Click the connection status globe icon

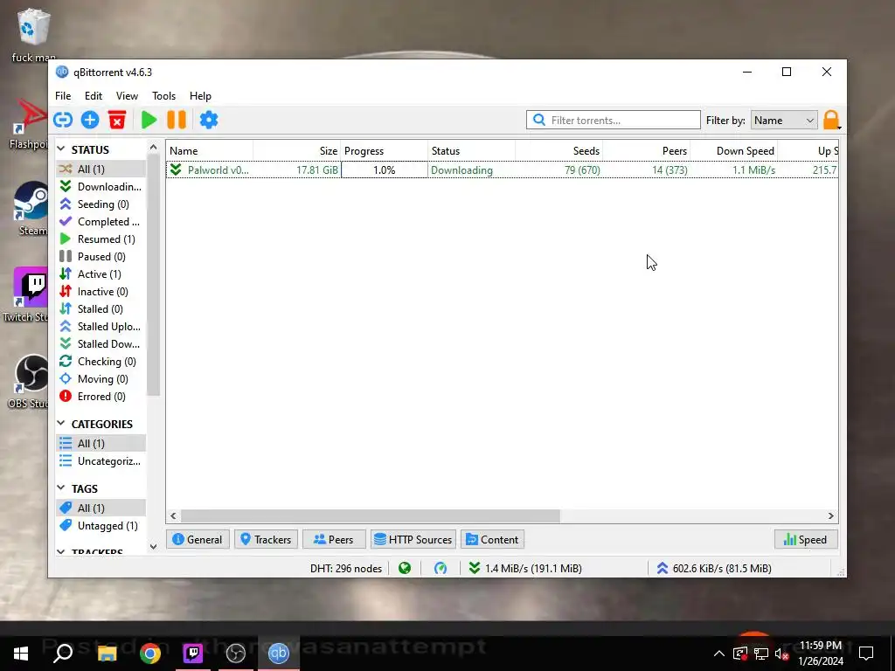405,568
